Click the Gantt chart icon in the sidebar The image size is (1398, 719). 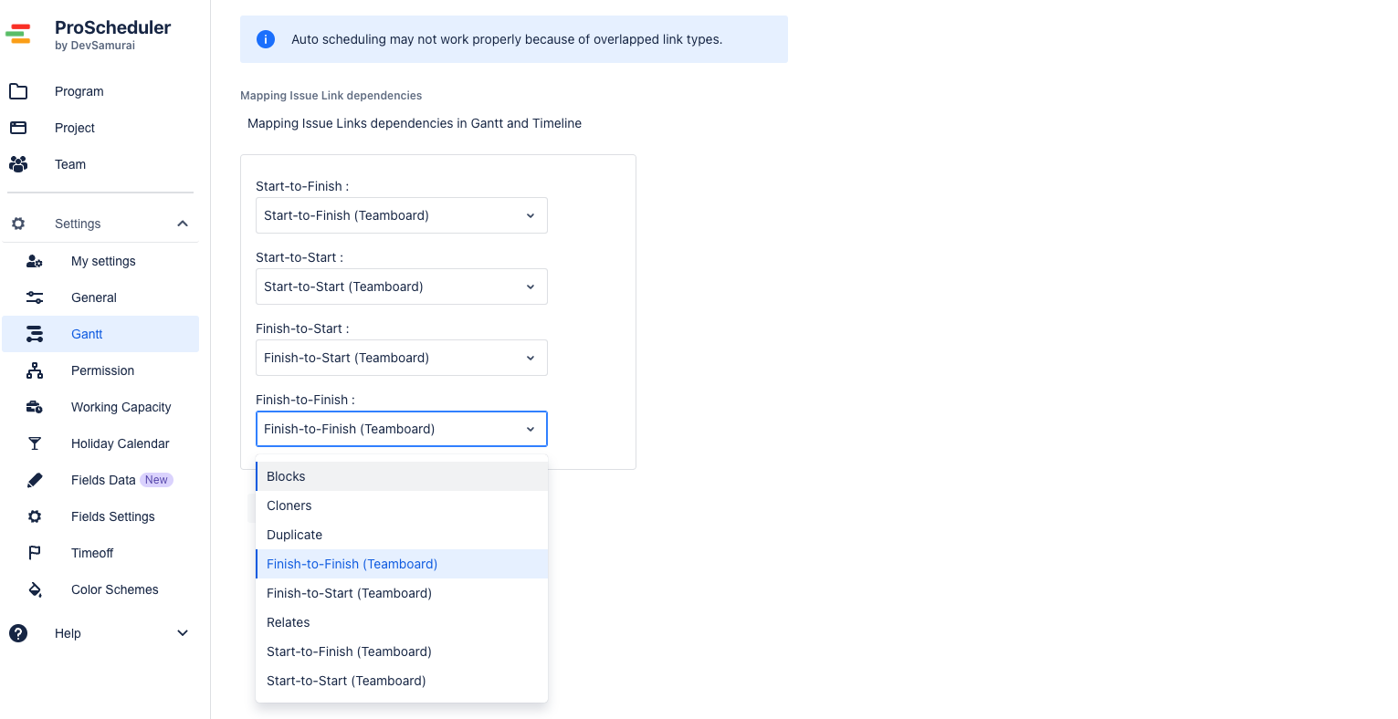pyautogui.click(x=35, y=334)
